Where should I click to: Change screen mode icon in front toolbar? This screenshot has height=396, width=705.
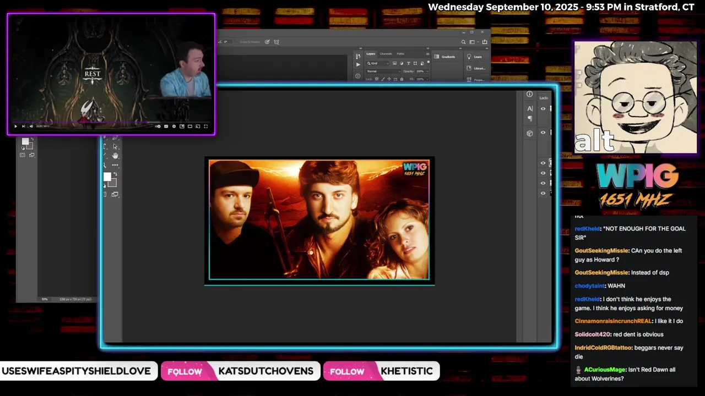115,194
